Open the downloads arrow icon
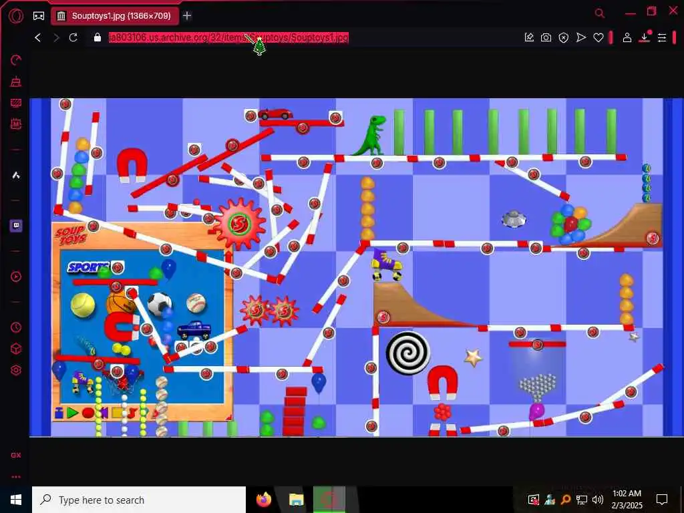The width and height of the screenshot is (684, 513). click(x=645, y=37)
